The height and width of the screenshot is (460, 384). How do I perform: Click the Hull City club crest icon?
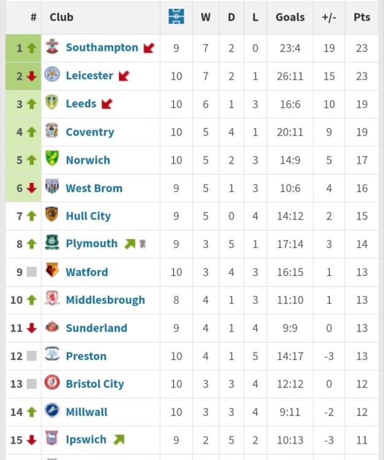point(52,215)
